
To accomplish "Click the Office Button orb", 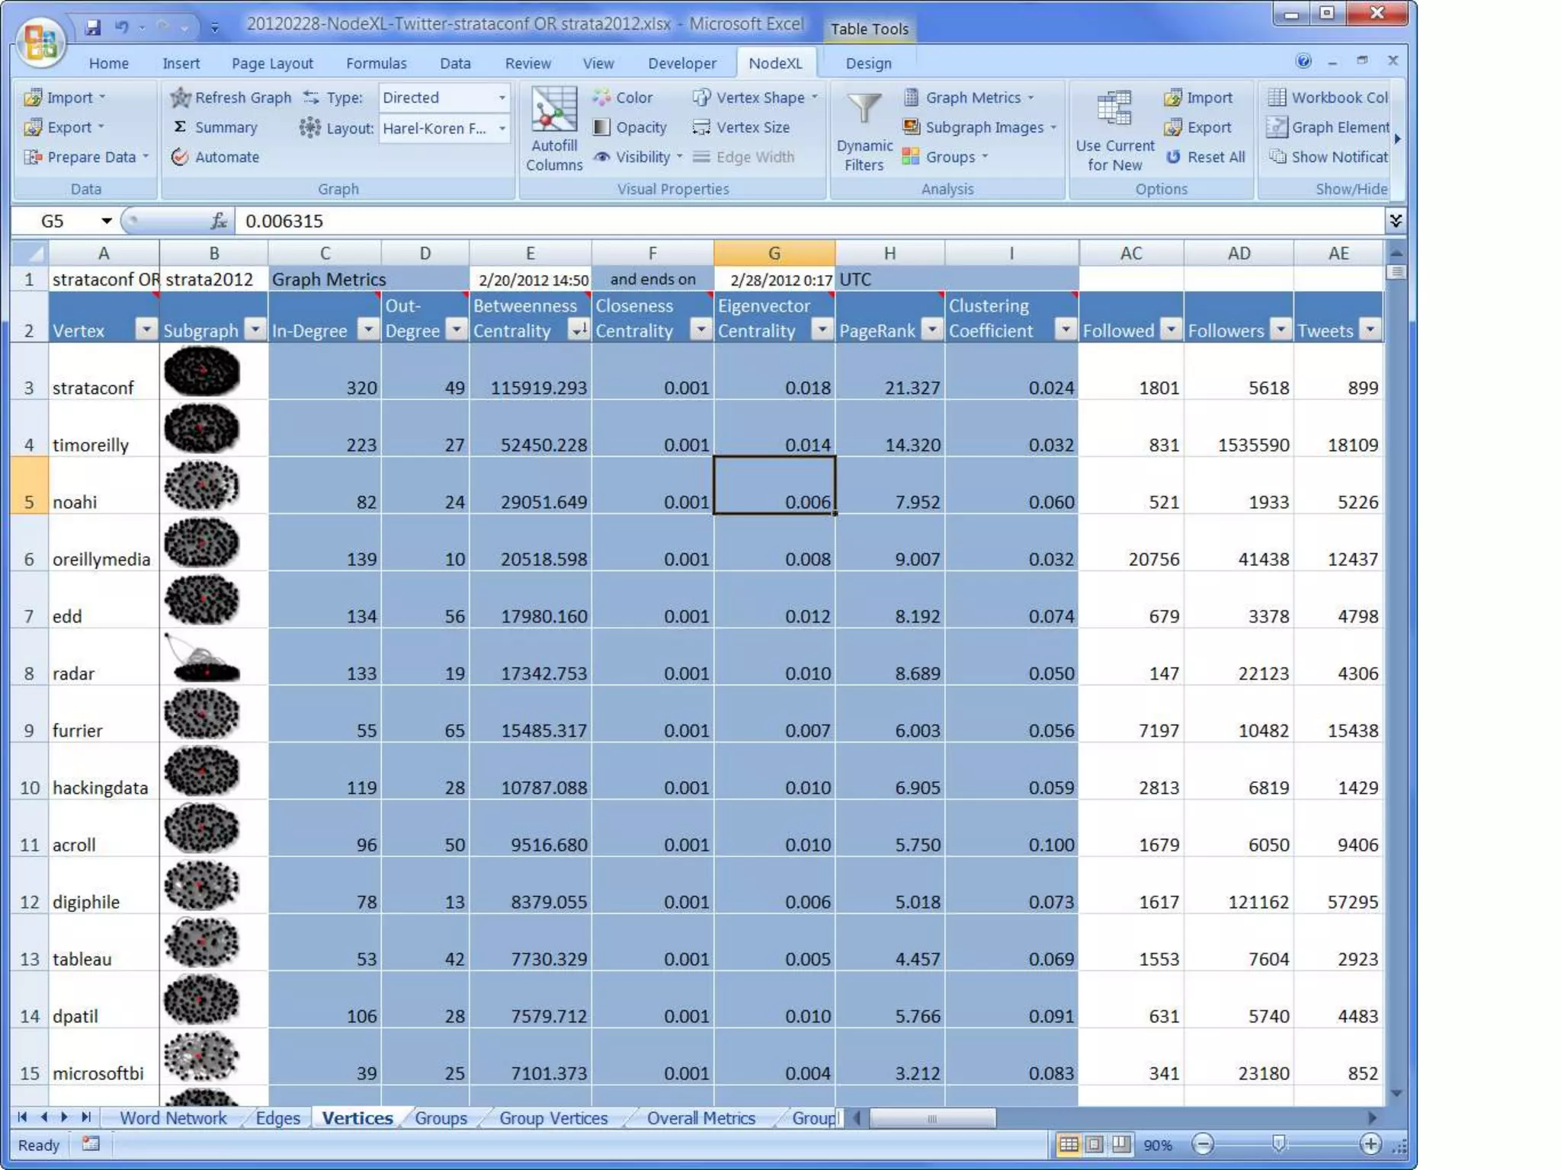I will pos(40,43).
